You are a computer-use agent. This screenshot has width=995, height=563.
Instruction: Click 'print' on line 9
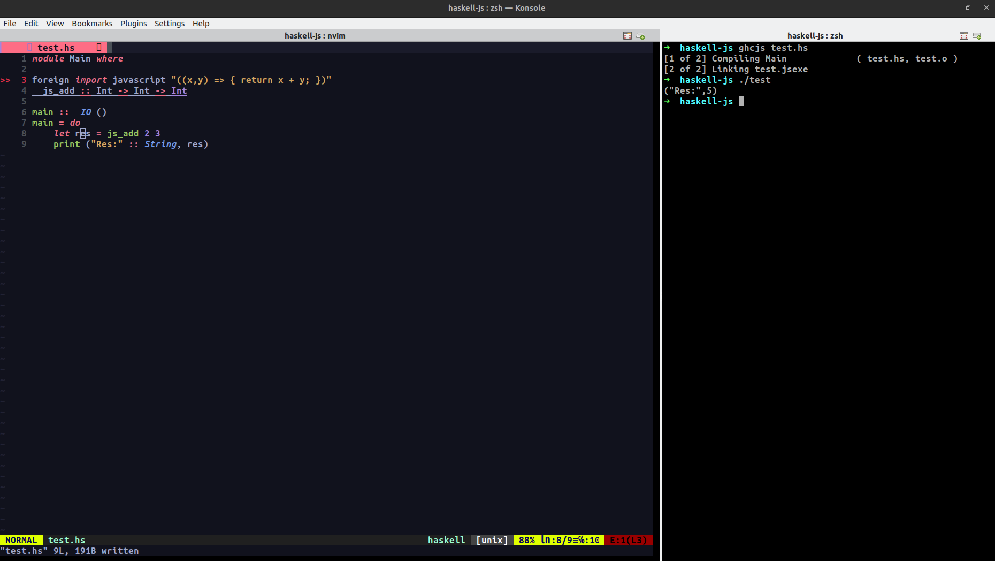click(67, 144)
